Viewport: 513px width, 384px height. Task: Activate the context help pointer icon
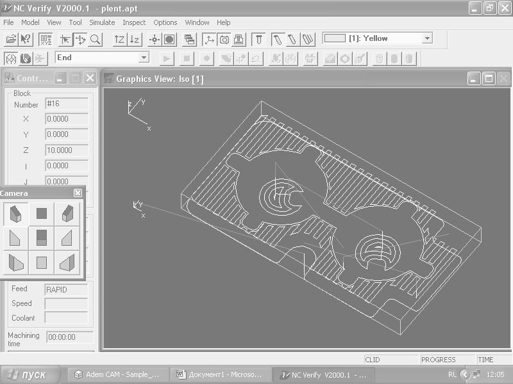tap(26, 40)
